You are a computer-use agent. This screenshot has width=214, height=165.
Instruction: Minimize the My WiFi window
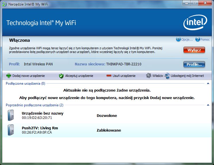[187, 3]
